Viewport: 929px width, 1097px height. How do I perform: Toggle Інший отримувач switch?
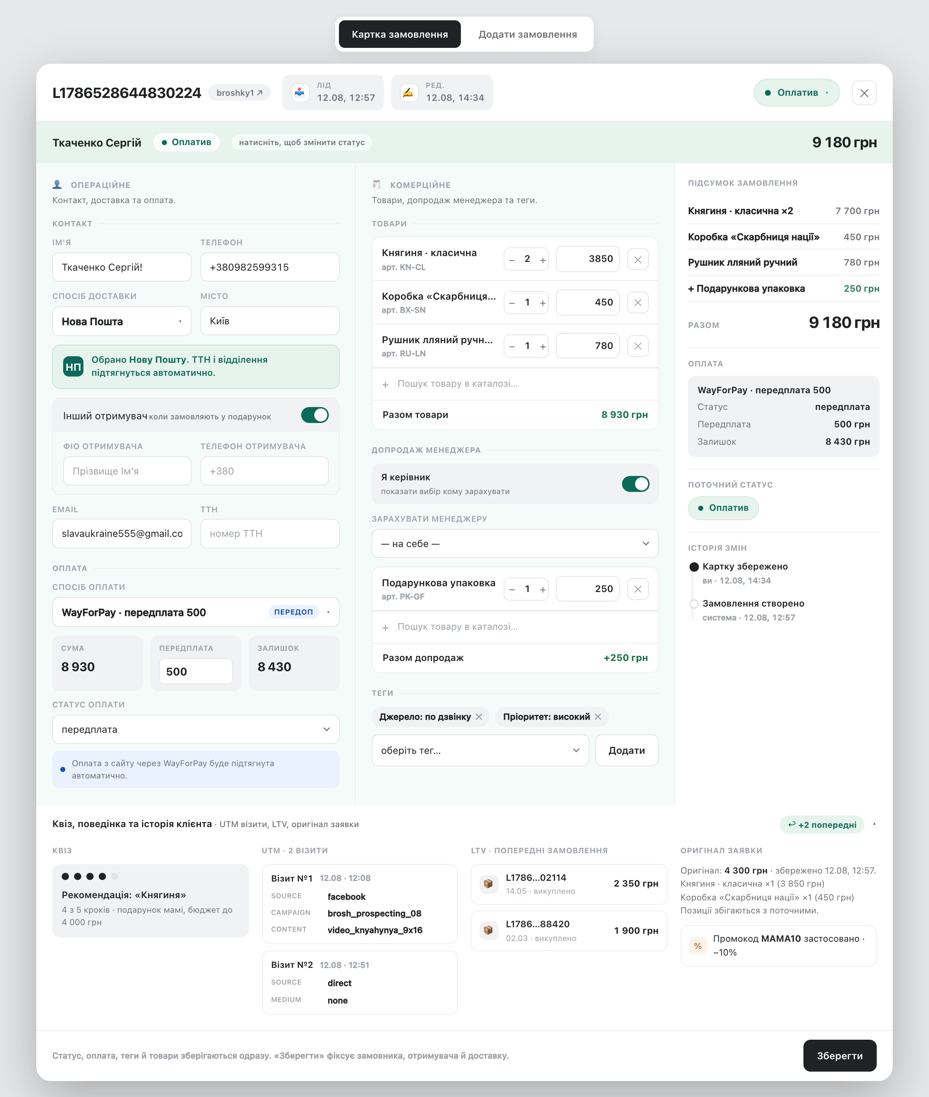(x=315, y=415)
